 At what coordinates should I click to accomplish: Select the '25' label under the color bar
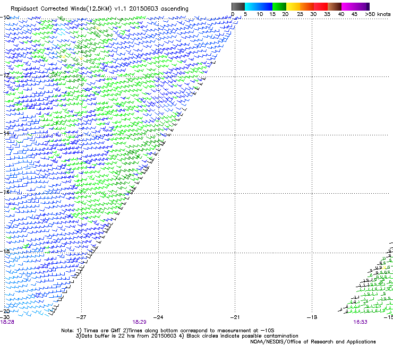300,14
